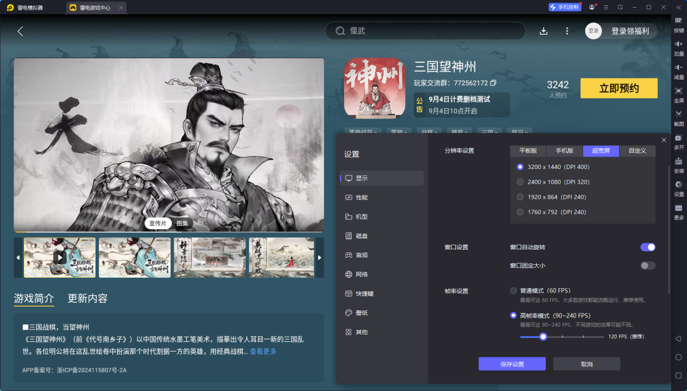Screen dimensions: 687x391
Task: Click the search magnifier icon
Action: (x=340, y=31)
